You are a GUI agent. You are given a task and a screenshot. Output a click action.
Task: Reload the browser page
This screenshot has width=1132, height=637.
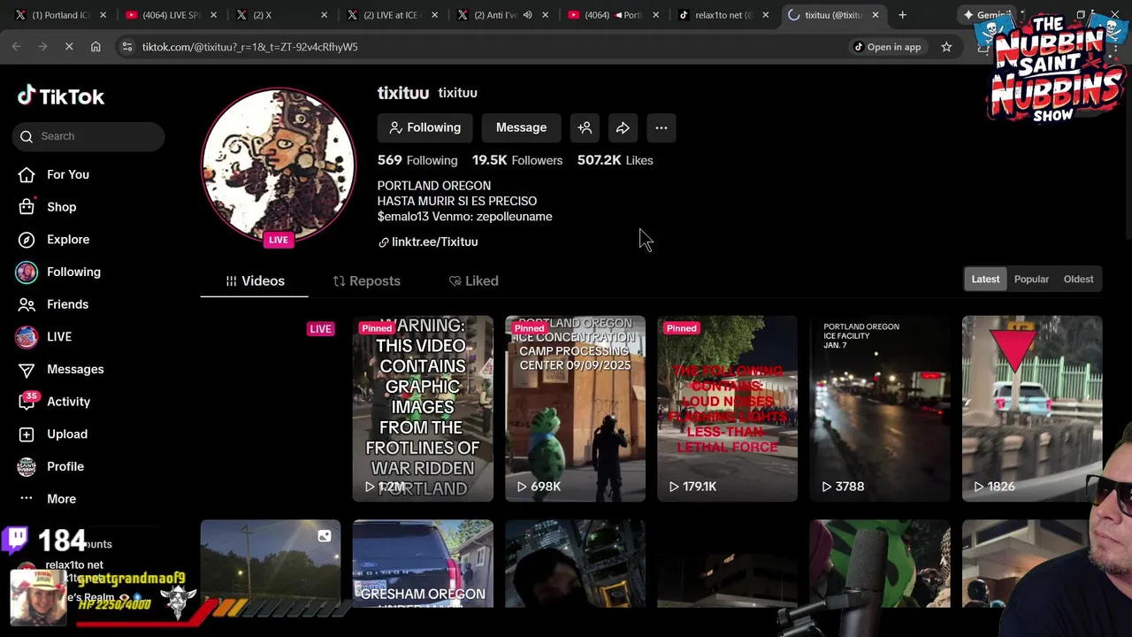point(69,46)
